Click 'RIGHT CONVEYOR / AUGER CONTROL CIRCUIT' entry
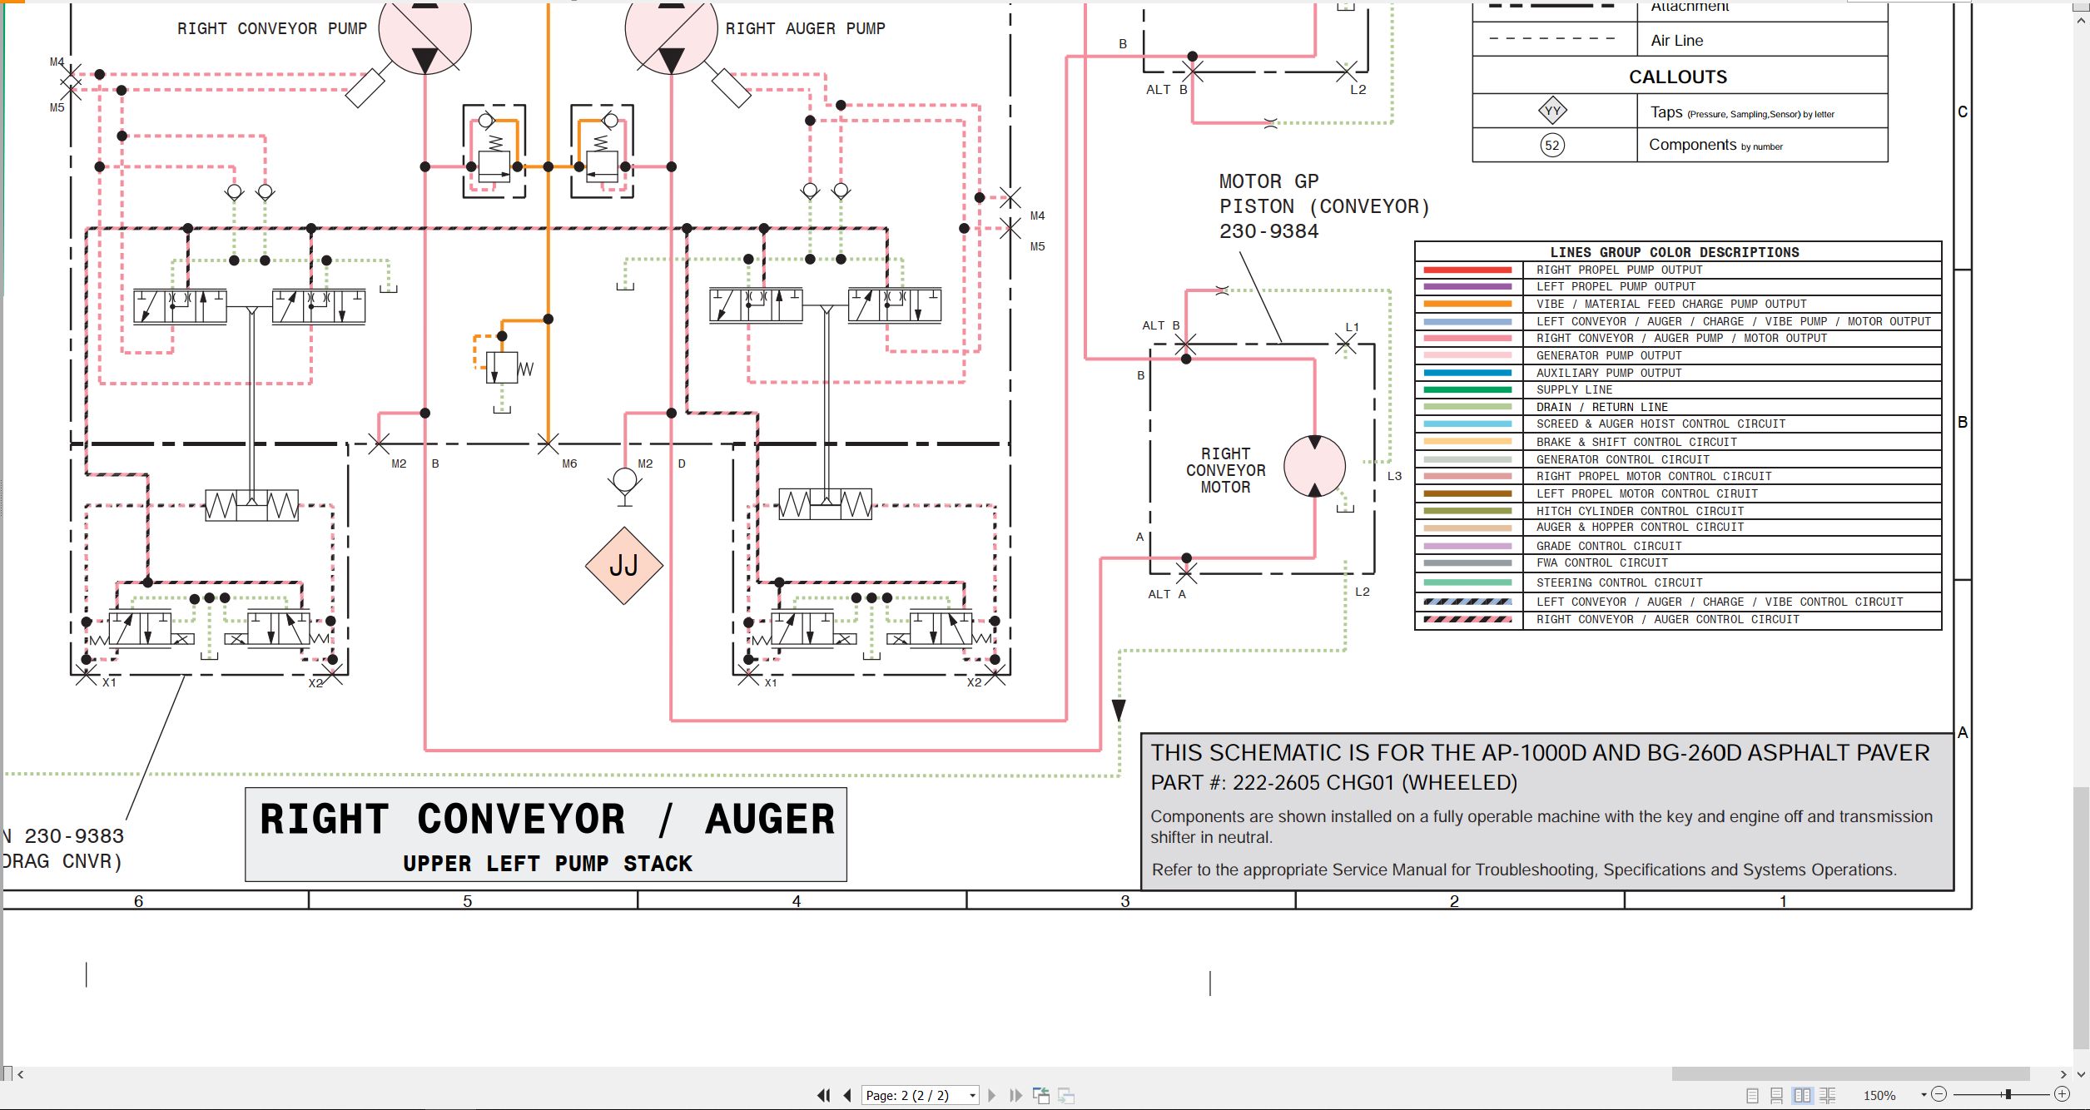Image resolution: width=2090 pixels, height=1110 pixels. tap(1668, 620)
